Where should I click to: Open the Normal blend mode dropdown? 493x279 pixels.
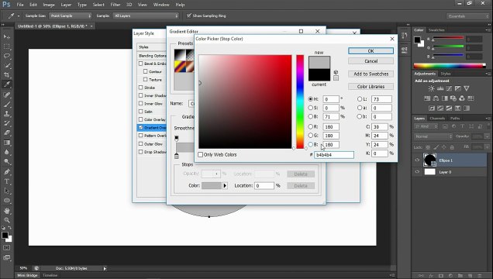click(x=433, y=136)
